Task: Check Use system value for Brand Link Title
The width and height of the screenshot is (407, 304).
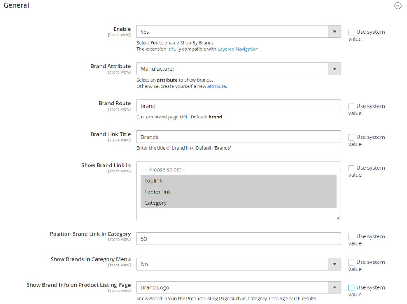Action: point(351,137)
